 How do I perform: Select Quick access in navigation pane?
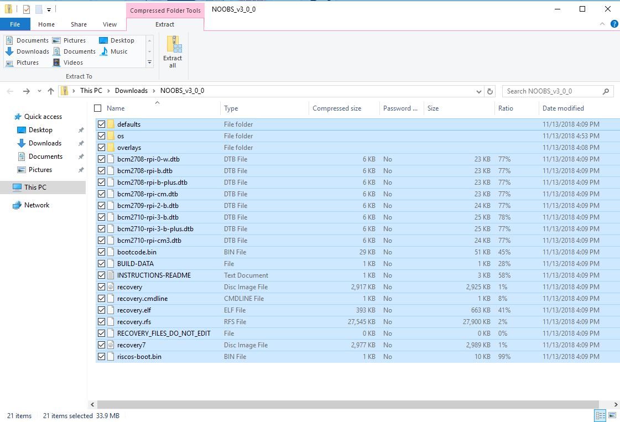pos(43,117)
